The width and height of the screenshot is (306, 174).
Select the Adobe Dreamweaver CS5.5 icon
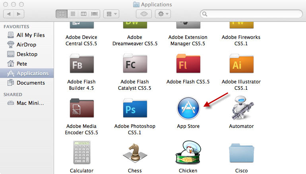coord(135,25)
